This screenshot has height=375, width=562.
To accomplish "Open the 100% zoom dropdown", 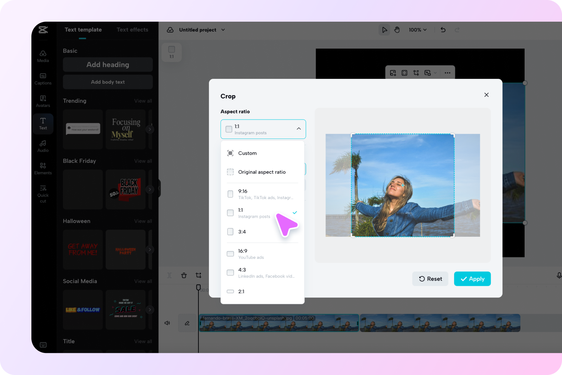I will pyautogui.click(x=417, y=30).
